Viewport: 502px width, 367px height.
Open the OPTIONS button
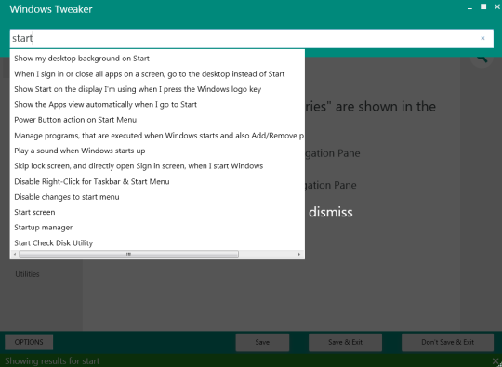click(x=29, y=342)
